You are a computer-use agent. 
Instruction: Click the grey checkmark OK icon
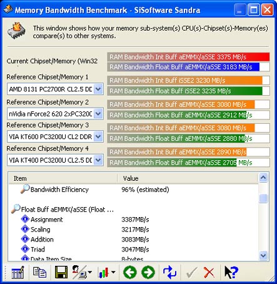[191, 273]
